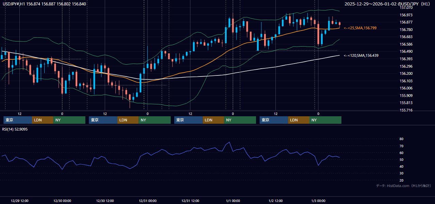Pick the 1/1 00:00 time axis label
Viewport: 435px width, 204px height.
pyautogui.click(x=233, y=201)
